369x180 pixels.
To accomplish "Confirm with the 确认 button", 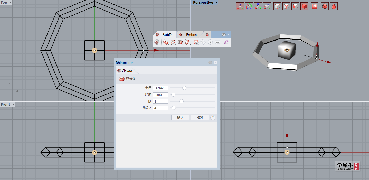I will (x=180, y=117).
